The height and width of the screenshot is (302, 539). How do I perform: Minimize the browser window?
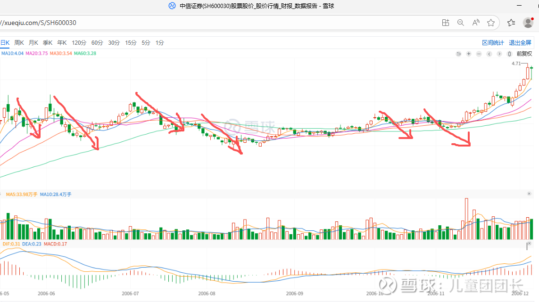pyautogui.click(x=519, y=6)
